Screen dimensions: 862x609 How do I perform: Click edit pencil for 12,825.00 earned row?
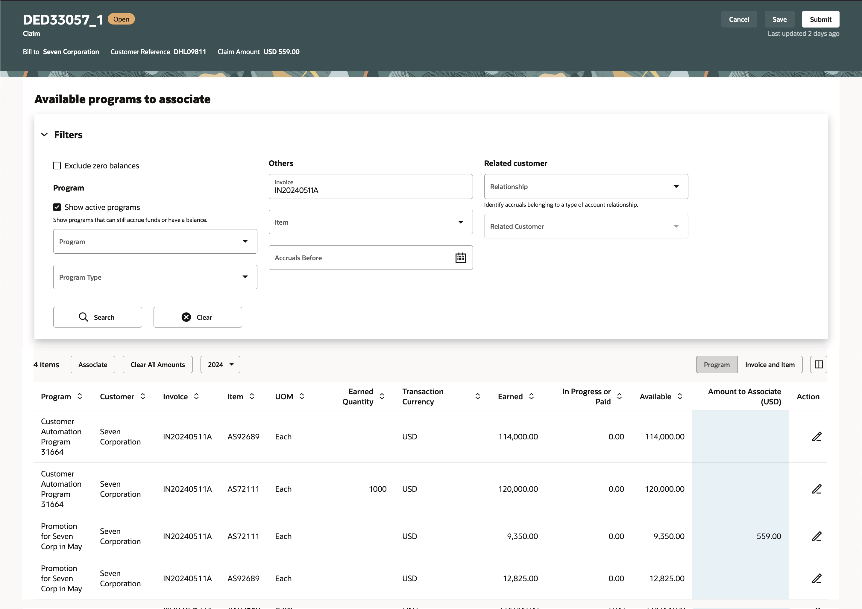817,578
